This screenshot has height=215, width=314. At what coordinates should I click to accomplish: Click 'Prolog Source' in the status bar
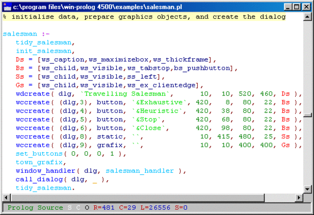35,208
